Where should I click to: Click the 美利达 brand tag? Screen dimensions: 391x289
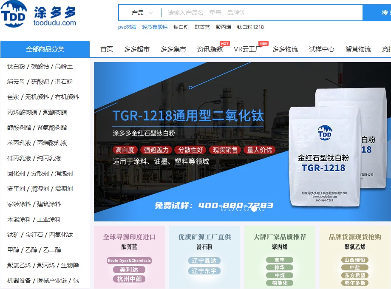pos(129,269)
